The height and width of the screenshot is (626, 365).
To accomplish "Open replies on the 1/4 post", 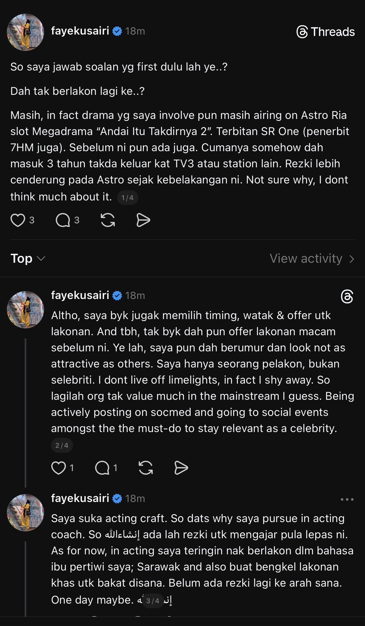I will tap(63, 220).
